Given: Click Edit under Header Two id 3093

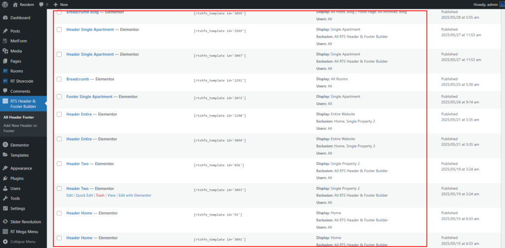Looking at the screenshot, I should pyautogui.click(x=70, y=196).
